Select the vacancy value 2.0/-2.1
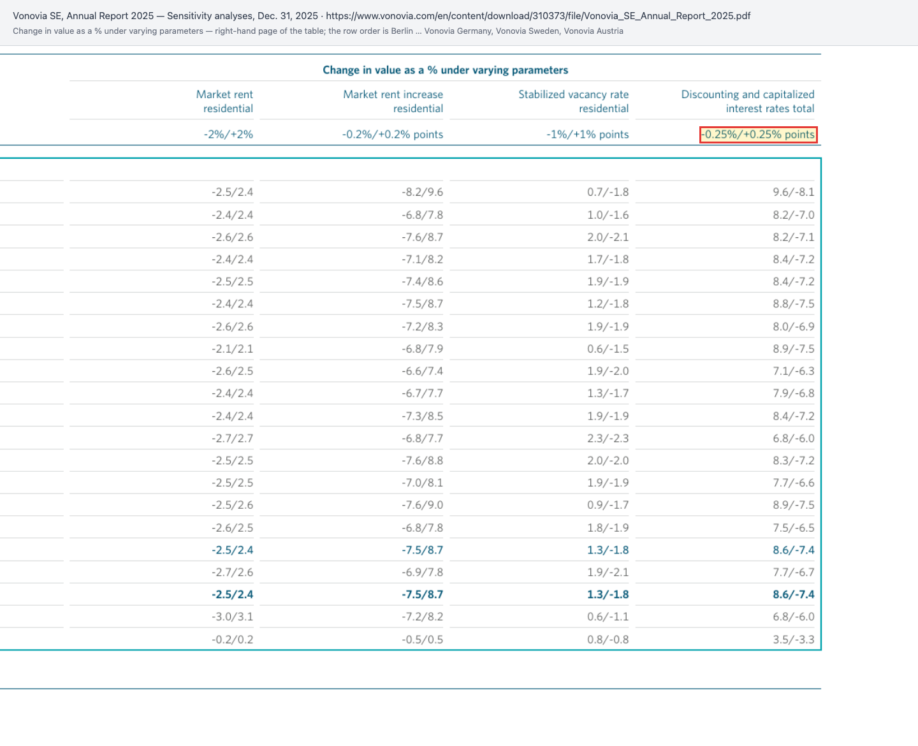The image size is (918, 746). 608,237
